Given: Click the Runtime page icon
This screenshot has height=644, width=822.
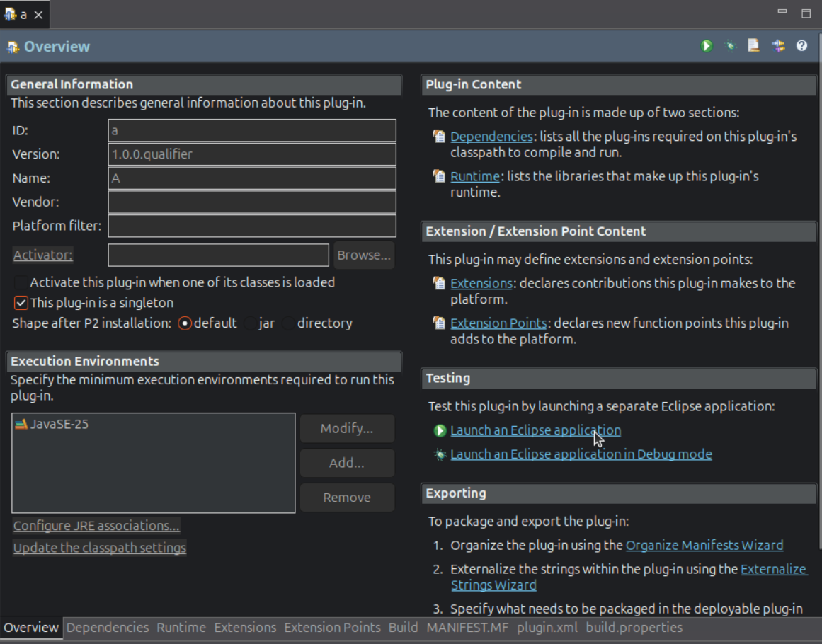Looking at the screenshot, I should coord(439,176).
